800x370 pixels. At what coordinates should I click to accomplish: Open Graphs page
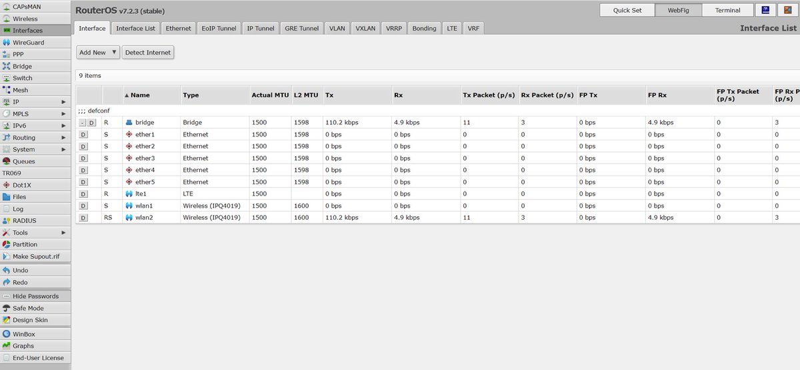[35, 346]
